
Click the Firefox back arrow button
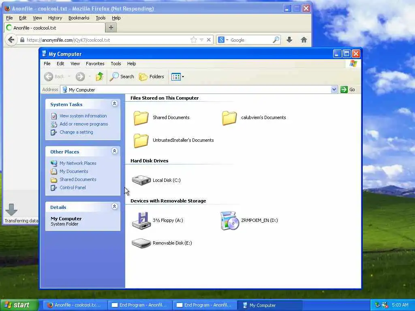point(11,40)
